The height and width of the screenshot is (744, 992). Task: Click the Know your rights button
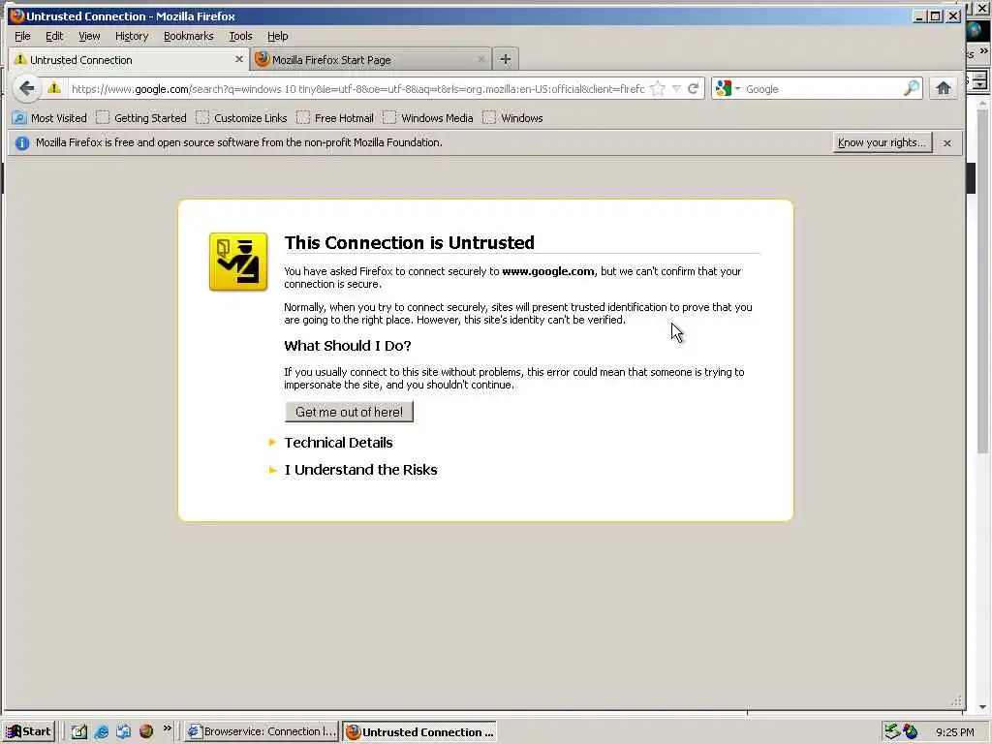(x=882, y=142)
